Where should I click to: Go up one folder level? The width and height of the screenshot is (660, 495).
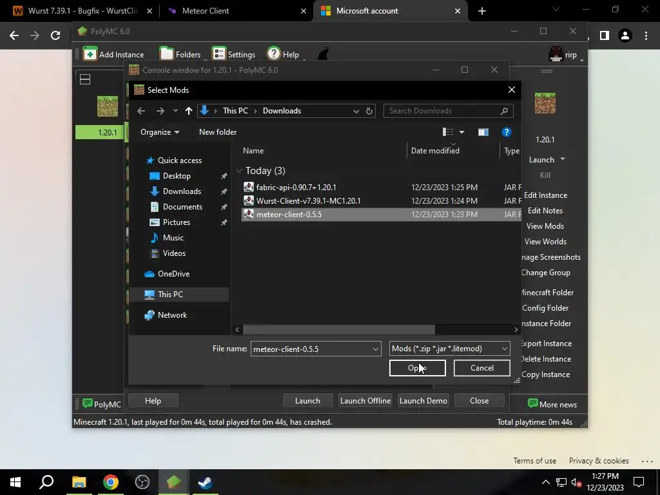[189, 111]
